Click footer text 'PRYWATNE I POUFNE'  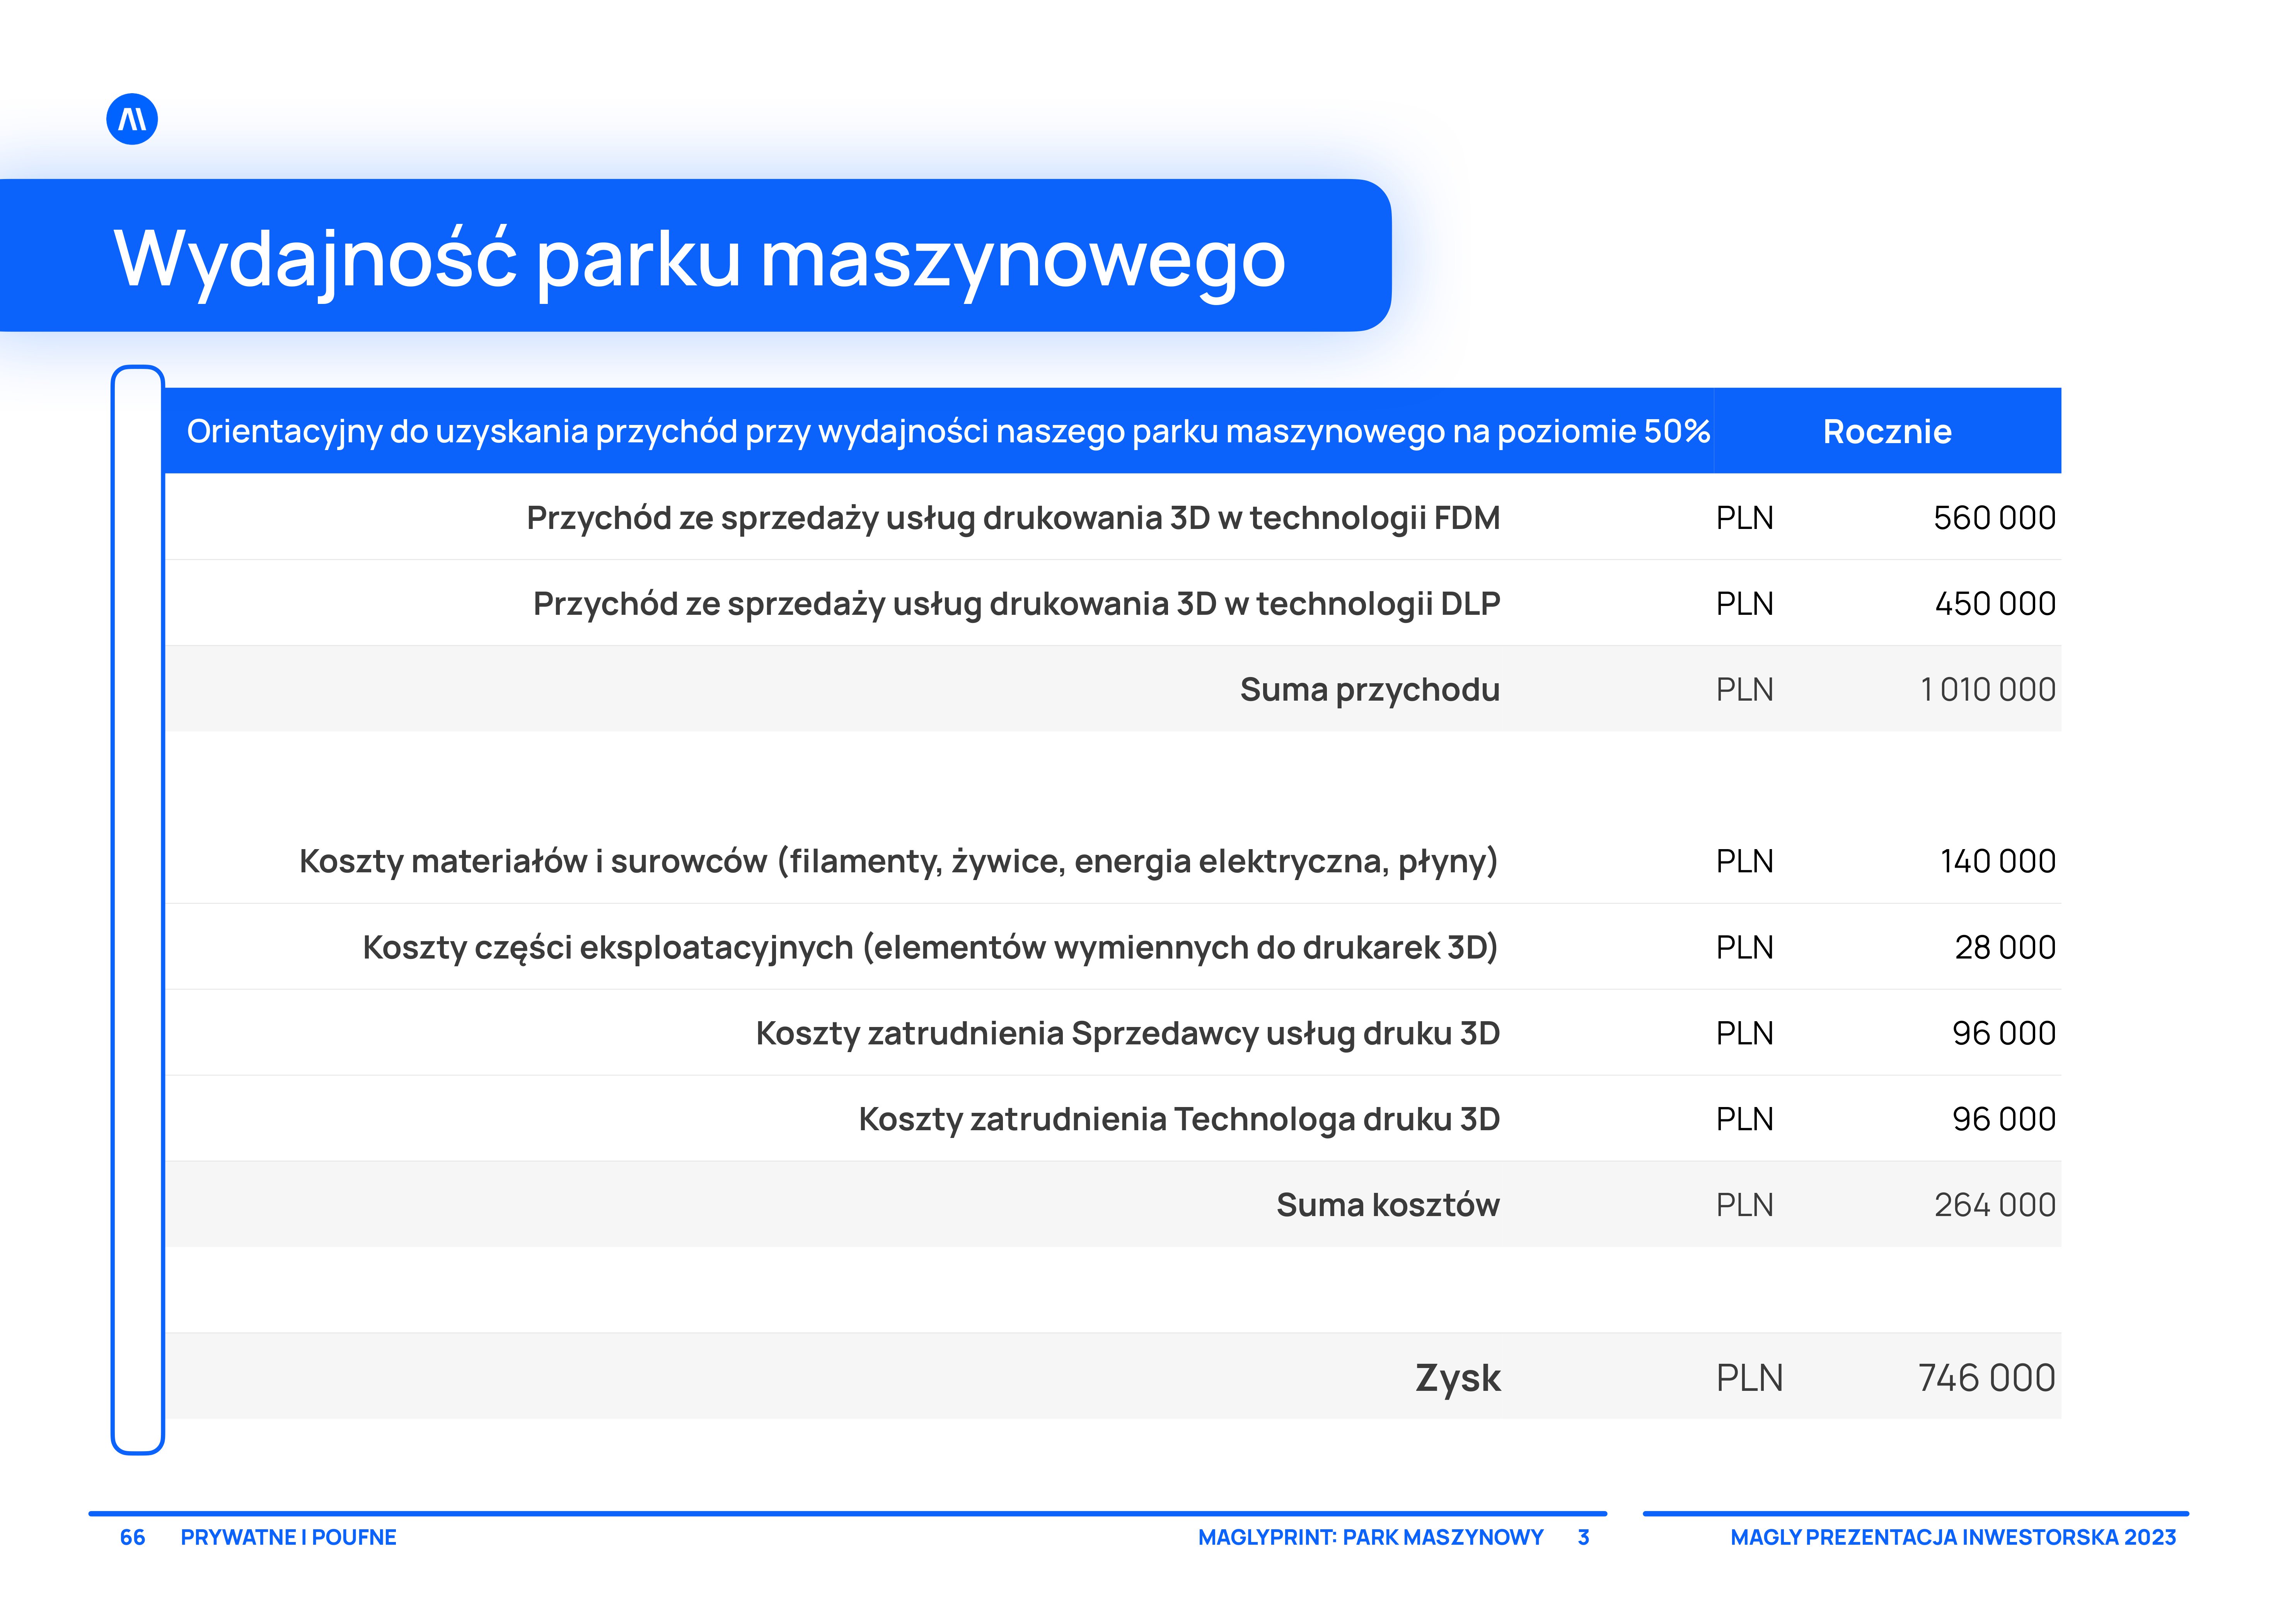pos(288,1537)
